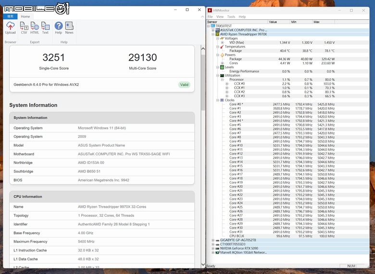Image resolution: width=375 pixels, height=274 pixels.
Task: Click the TRX50TEST computer icon
Action: point(213,26)
